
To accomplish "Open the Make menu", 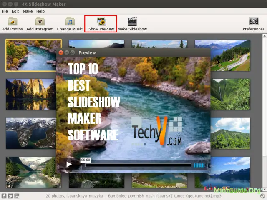I will pos(28,11).
